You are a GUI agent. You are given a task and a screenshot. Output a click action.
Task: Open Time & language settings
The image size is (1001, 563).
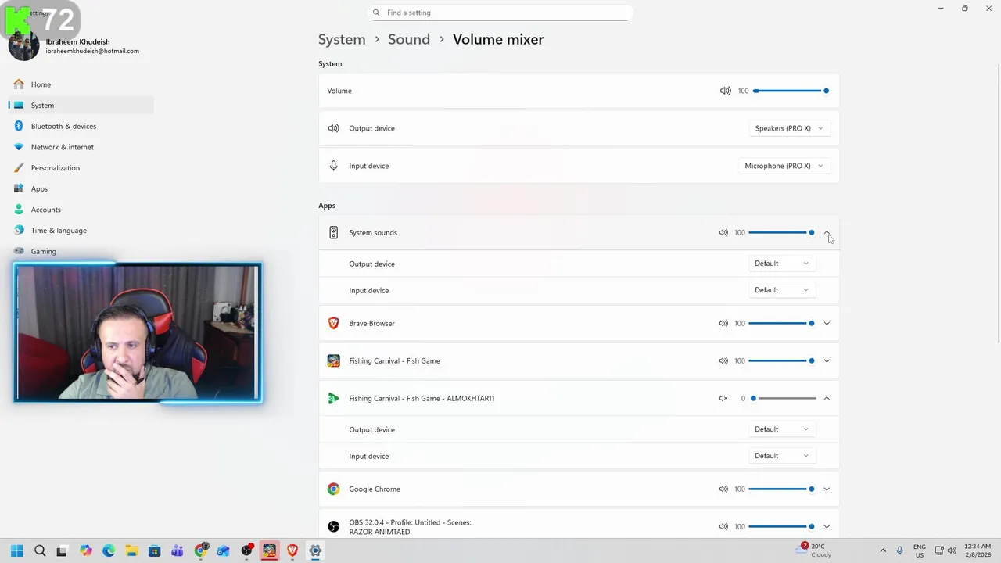pos(81,231)
